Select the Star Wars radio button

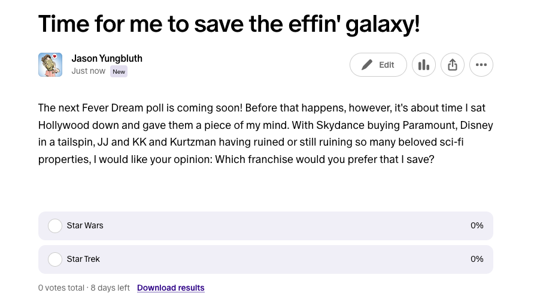tap(55, 226)
